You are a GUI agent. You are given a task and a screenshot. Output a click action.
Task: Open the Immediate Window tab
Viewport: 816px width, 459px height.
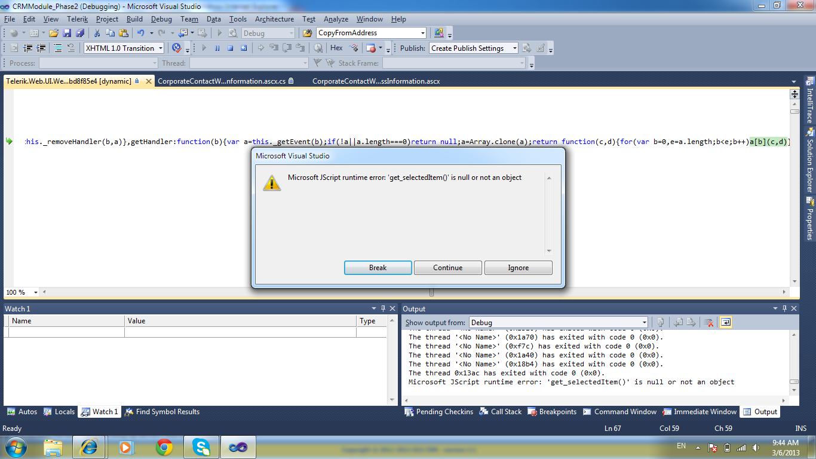pyautogui.click(x=698, y=412)
